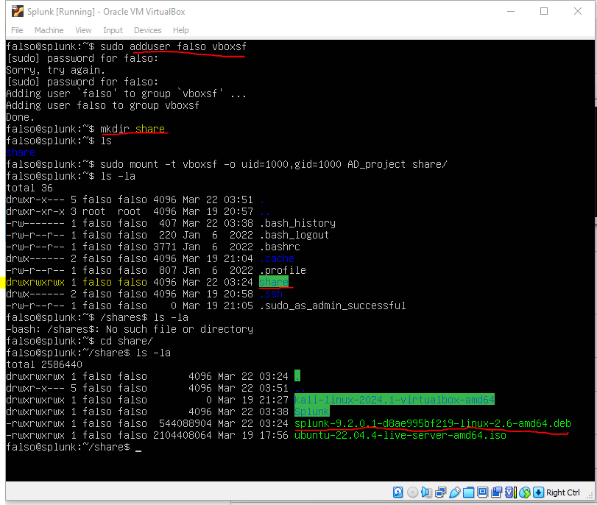
Task: Click the green-highlighted share directory name
Action: pyautogui.click(x=274, y=282)
